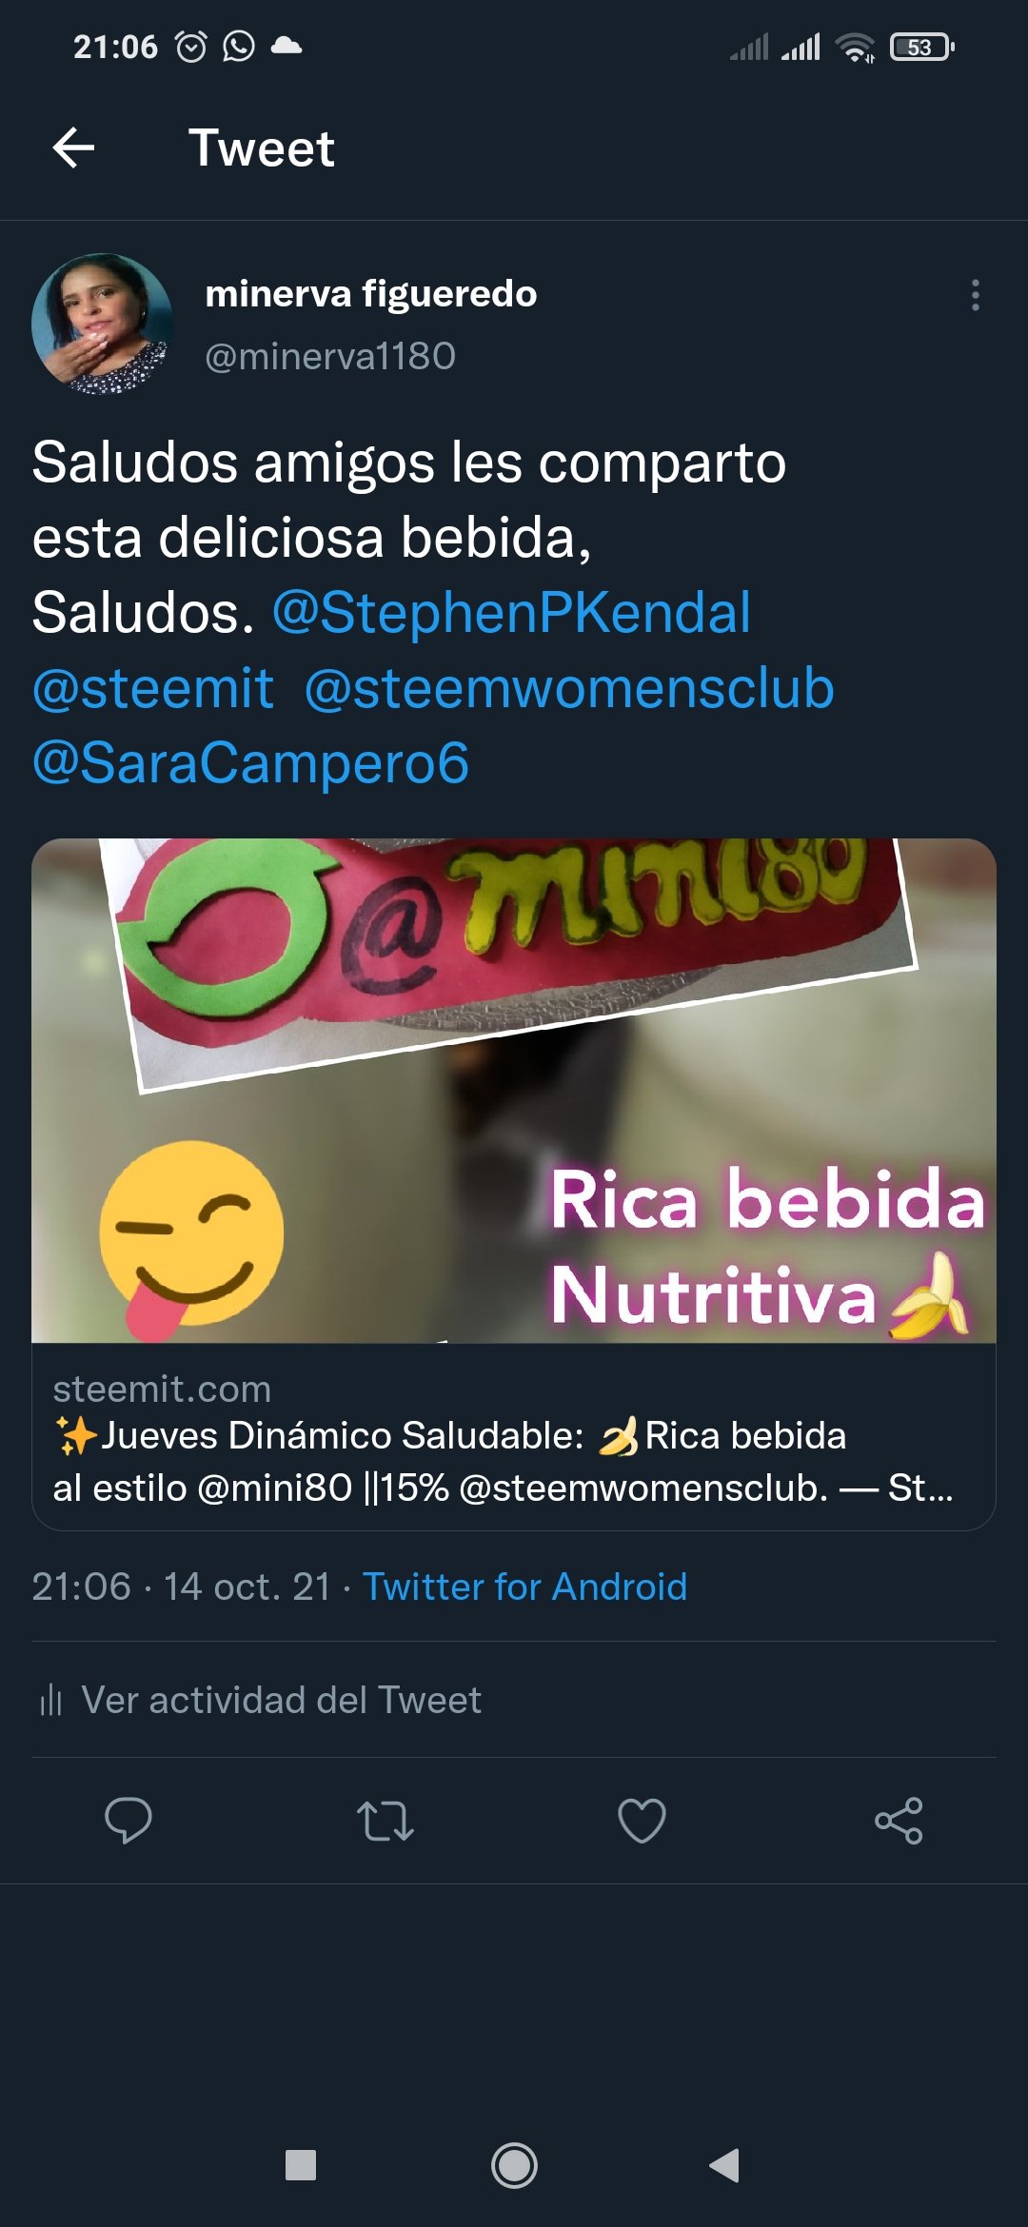The height and width of the screenshot is (2227, 1028).
Task: Open the @StephenPKendal mention
Action: coord(511,612)
